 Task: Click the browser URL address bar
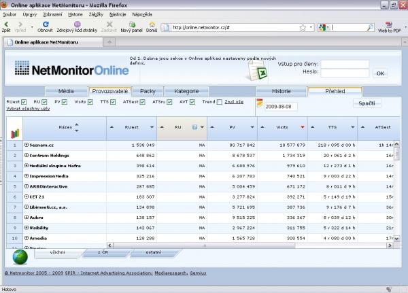pyautogui.click(x=234, y=27)
